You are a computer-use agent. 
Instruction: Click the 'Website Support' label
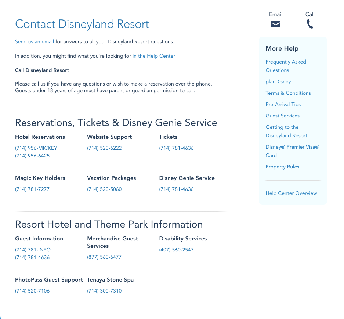coord(109,137)
